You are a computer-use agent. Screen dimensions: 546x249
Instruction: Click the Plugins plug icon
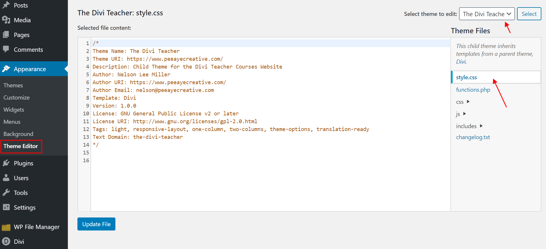6,163
